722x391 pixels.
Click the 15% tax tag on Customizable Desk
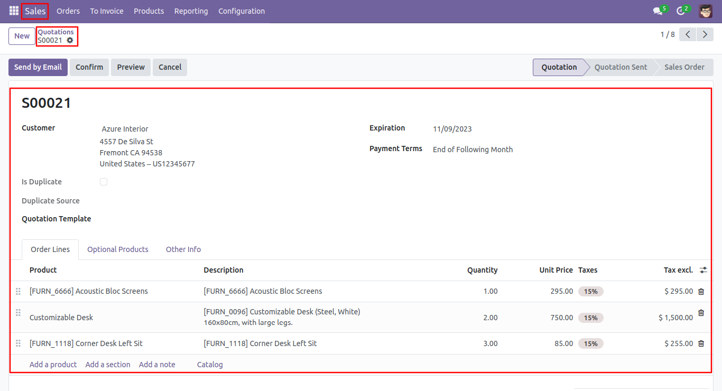(x=591, y=318)
